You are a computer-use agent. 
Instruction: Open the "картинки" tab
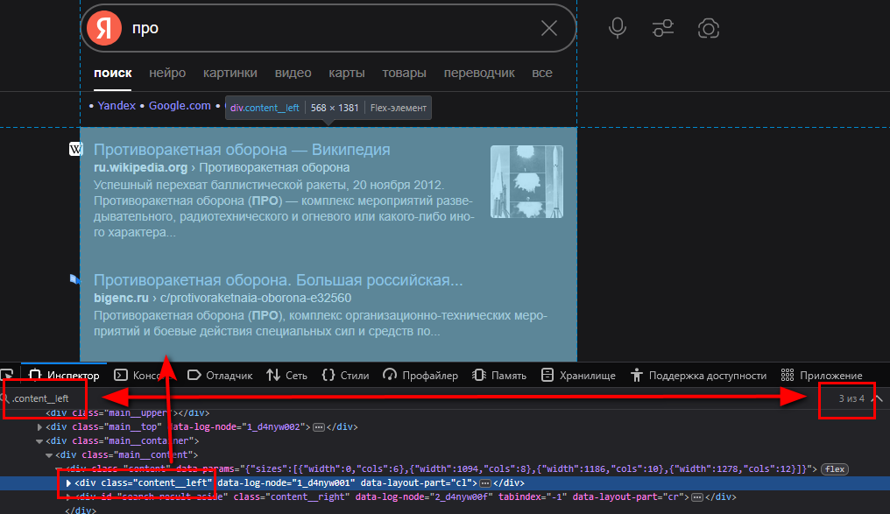[x=230, y=73]
